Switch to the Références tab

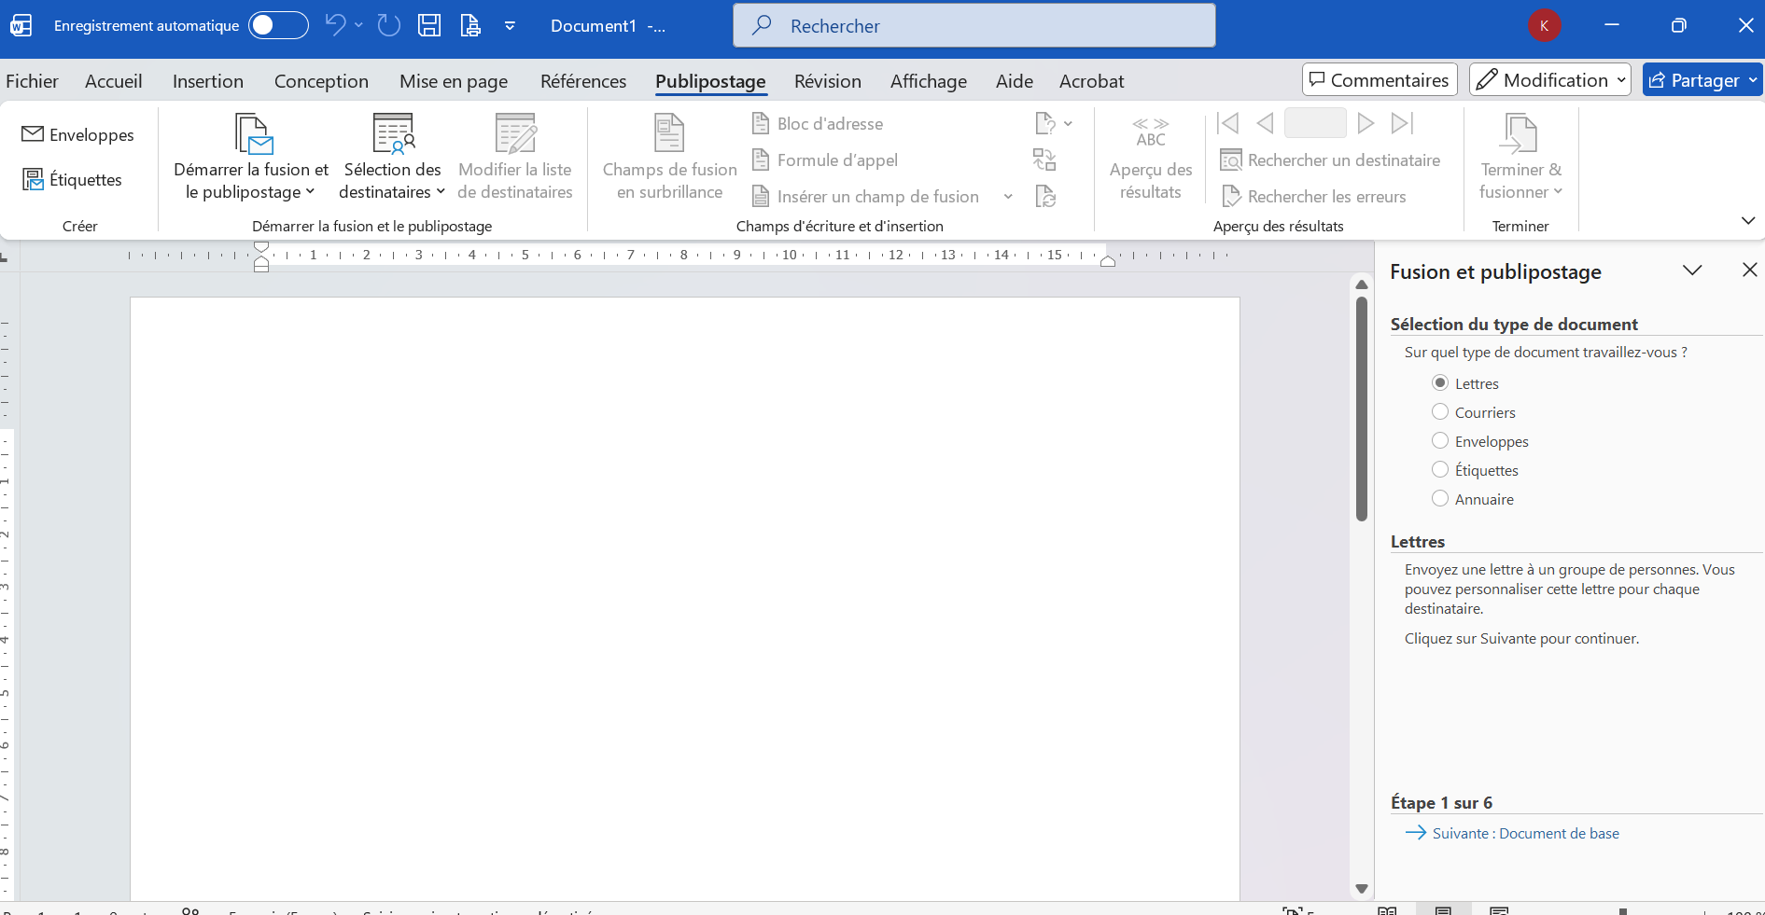click(x=583, y=81)
